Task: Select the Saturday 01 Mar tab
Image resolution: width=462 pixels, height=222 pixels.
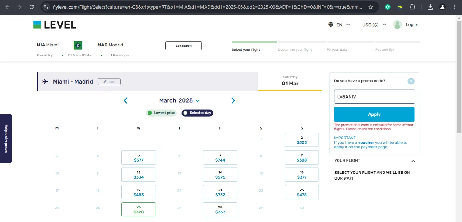Action: [290, 81]
